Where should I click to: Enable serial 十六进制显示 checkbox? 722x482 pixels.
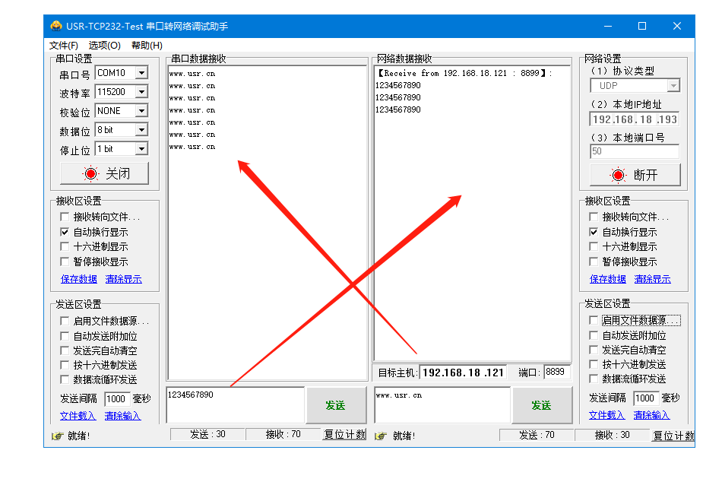pyautogui.click(x=65, y=246)
